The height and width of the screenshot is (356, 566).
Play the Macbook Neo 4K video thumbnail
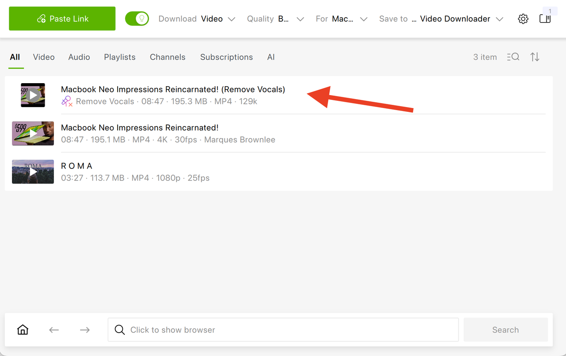click(33, 134)
